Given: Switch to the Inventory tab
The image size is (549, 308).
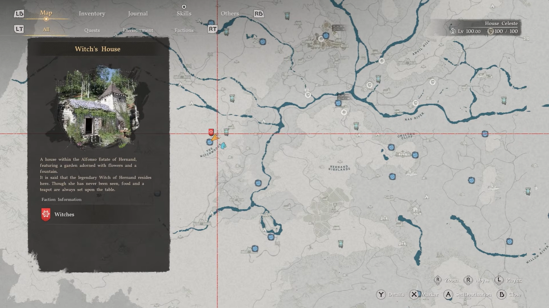Looking at the screenshot, I should coord(92,13).
